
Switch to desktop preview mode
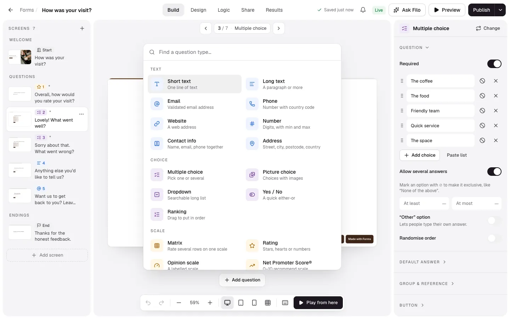[227, 303]
